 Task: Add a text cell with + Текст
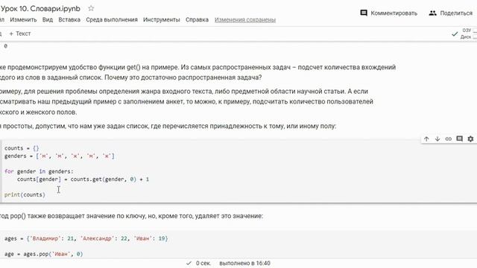20,33
